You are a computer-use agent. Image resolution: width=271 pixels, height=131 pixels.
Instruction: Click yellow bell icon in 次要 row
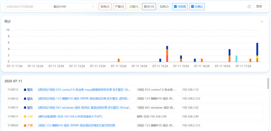[25, 117]
